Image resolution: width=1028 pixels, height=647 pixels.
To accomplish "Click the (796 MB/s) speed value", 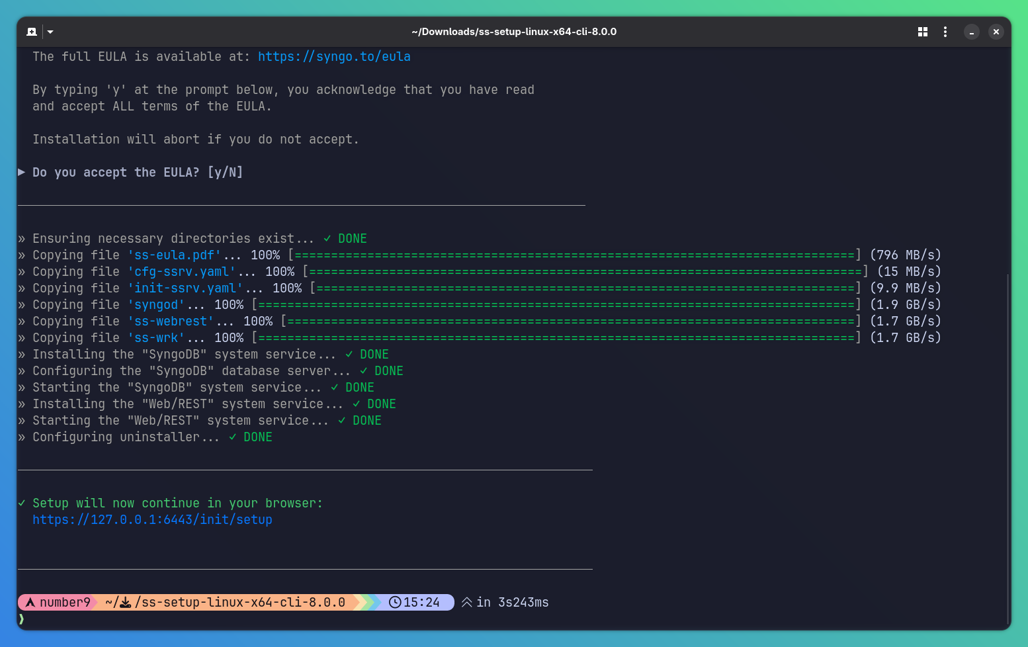I will 906,255.
